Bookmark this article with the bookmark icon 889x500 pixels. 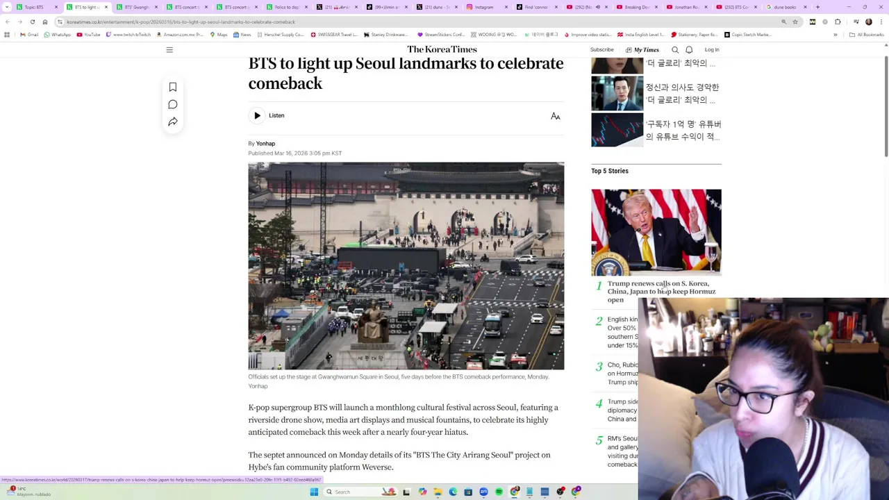pos(173,87)
